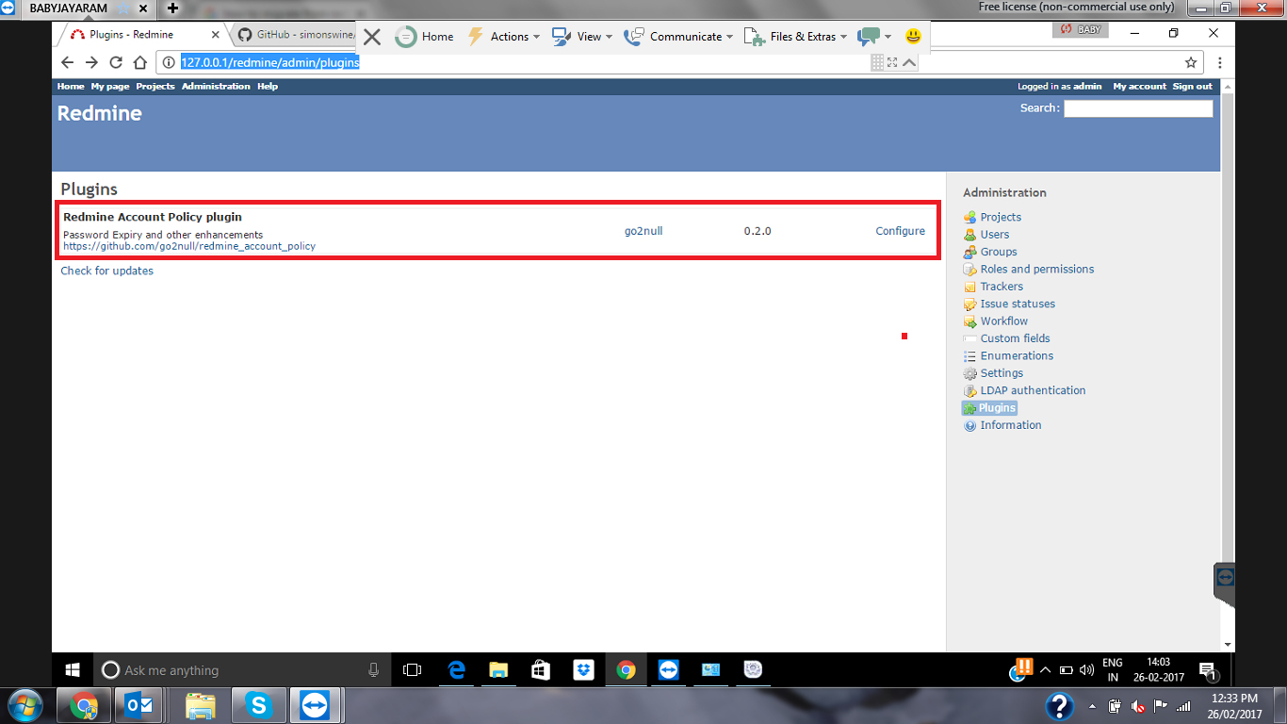The width and height of the screenshot is (1287, 724).
Task: Close the Plugins - Redmine tab
Action: (215, 34)
